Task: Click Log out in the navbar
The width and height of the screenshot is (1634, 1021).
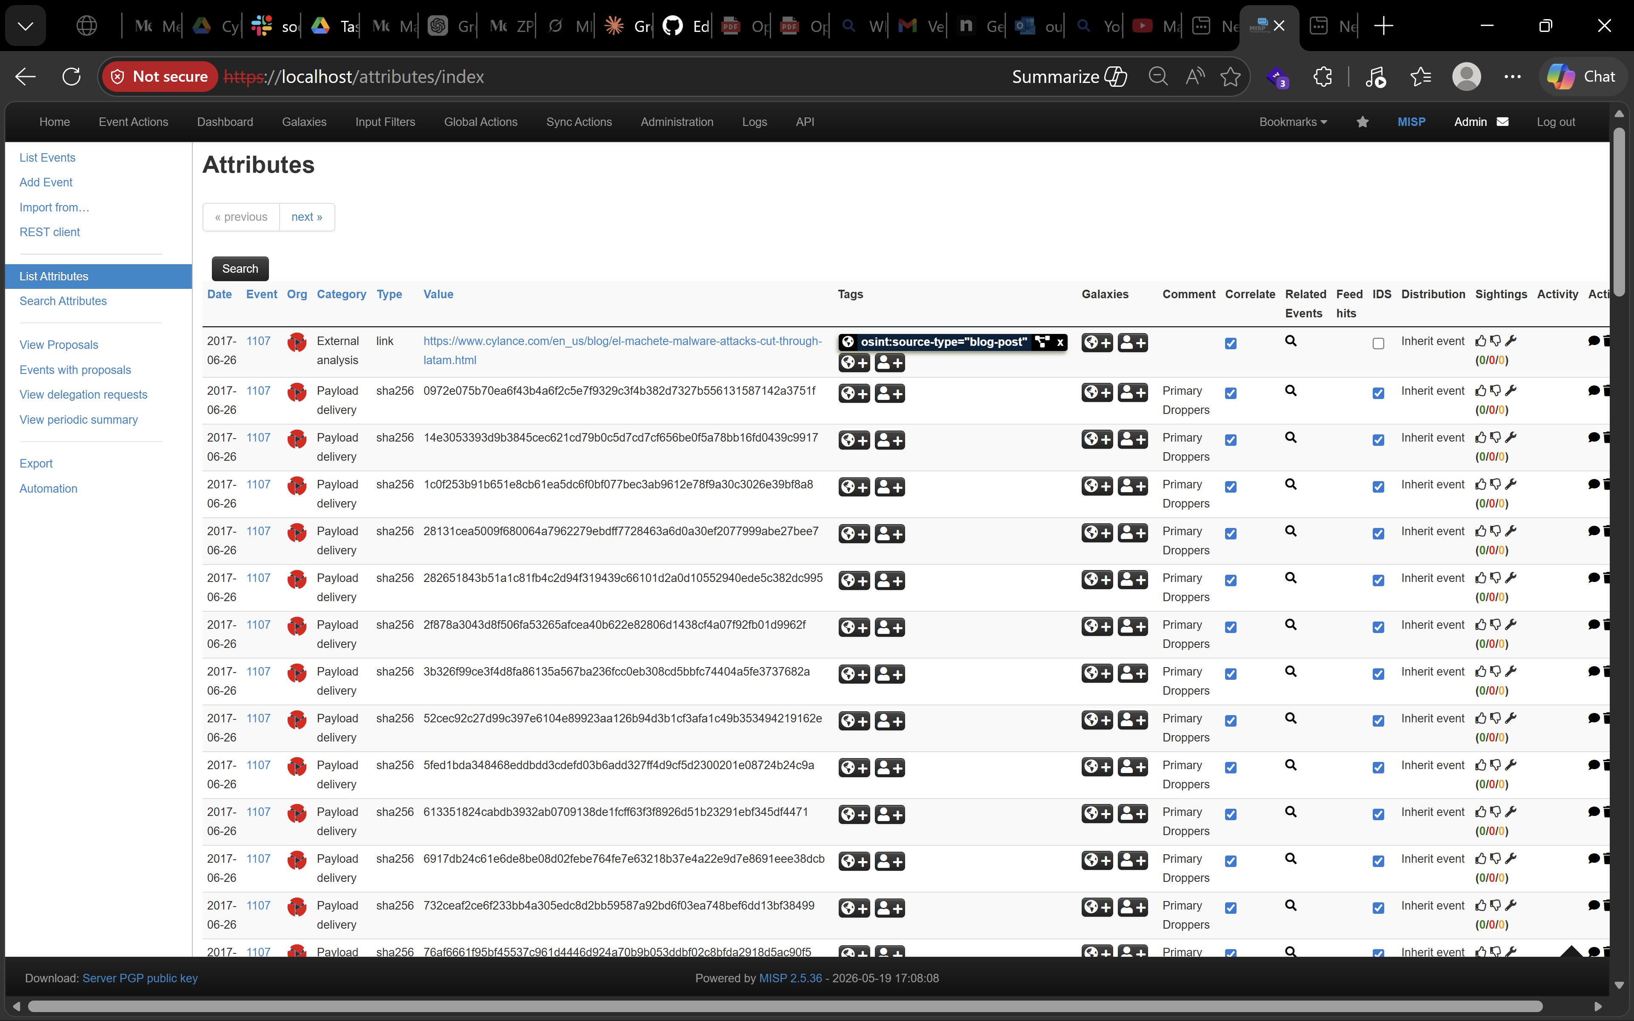Action: point(1556,122)
